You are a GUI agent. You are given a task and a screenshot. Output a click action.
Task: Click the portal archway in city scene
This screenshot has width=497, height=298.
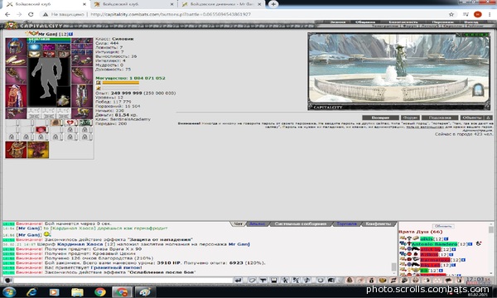click(478, 90)
